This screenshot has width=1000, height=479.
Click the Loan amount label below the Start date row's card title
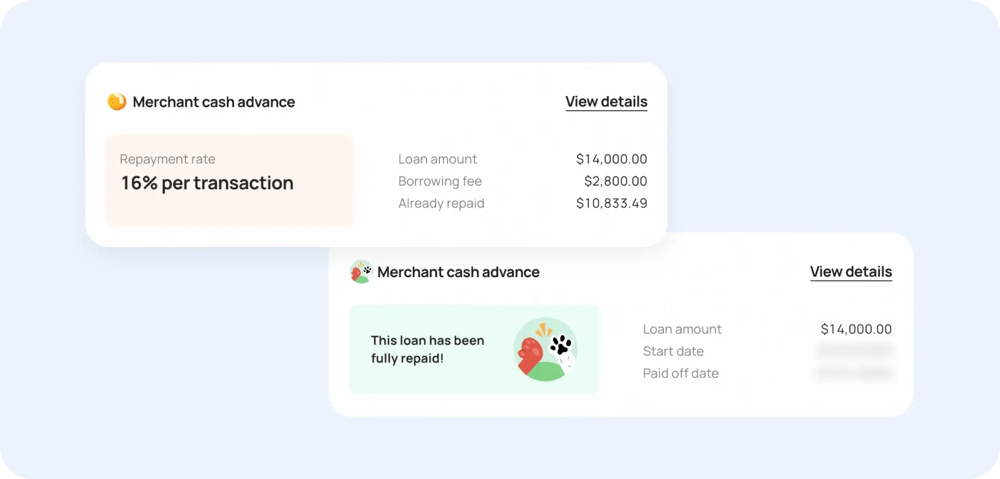pyautogui.click(x=682, y=330)
